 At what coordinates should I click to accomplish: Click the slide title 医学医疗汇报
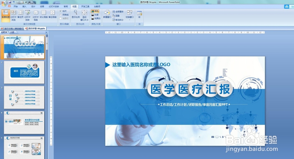190,89
